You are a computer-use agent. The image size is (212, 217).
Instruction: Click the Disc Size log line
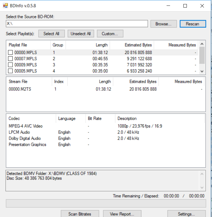point(34,178)
